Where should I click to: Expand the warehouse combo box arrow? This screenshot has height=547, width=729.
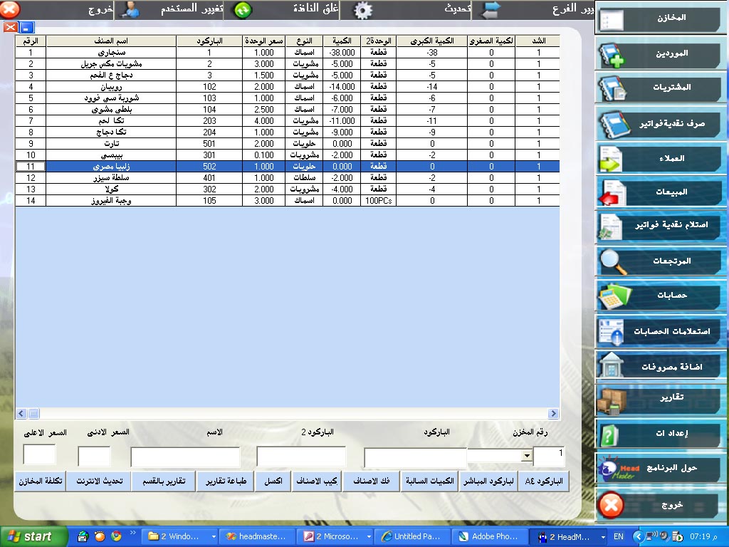pyautogui.click(x=527, y=456)
